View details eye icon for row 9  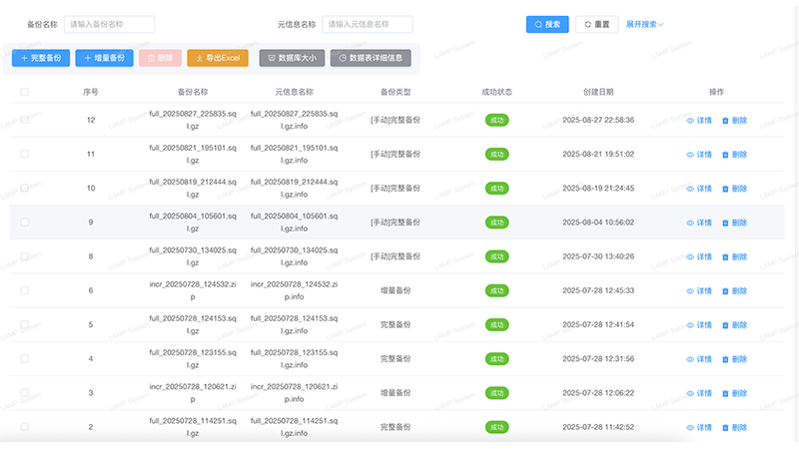690,223
